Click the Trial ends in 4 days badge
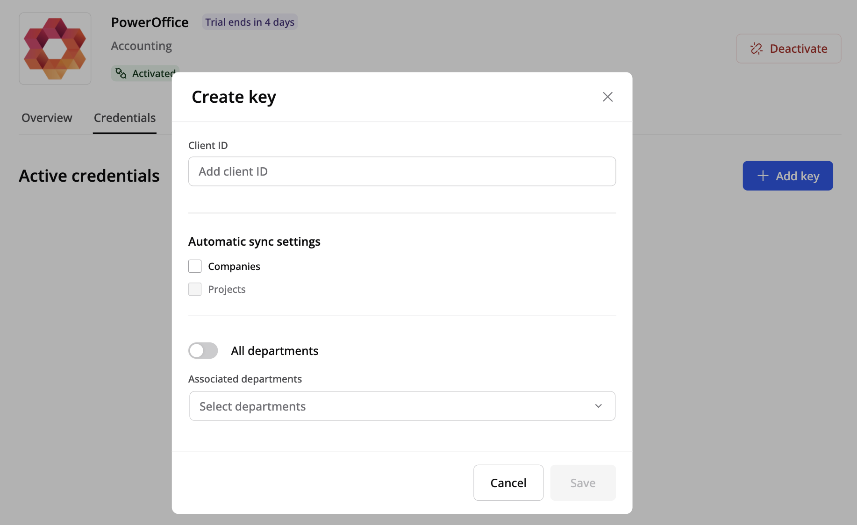Screen dimensions: 857x525 [x=250, y=22]
